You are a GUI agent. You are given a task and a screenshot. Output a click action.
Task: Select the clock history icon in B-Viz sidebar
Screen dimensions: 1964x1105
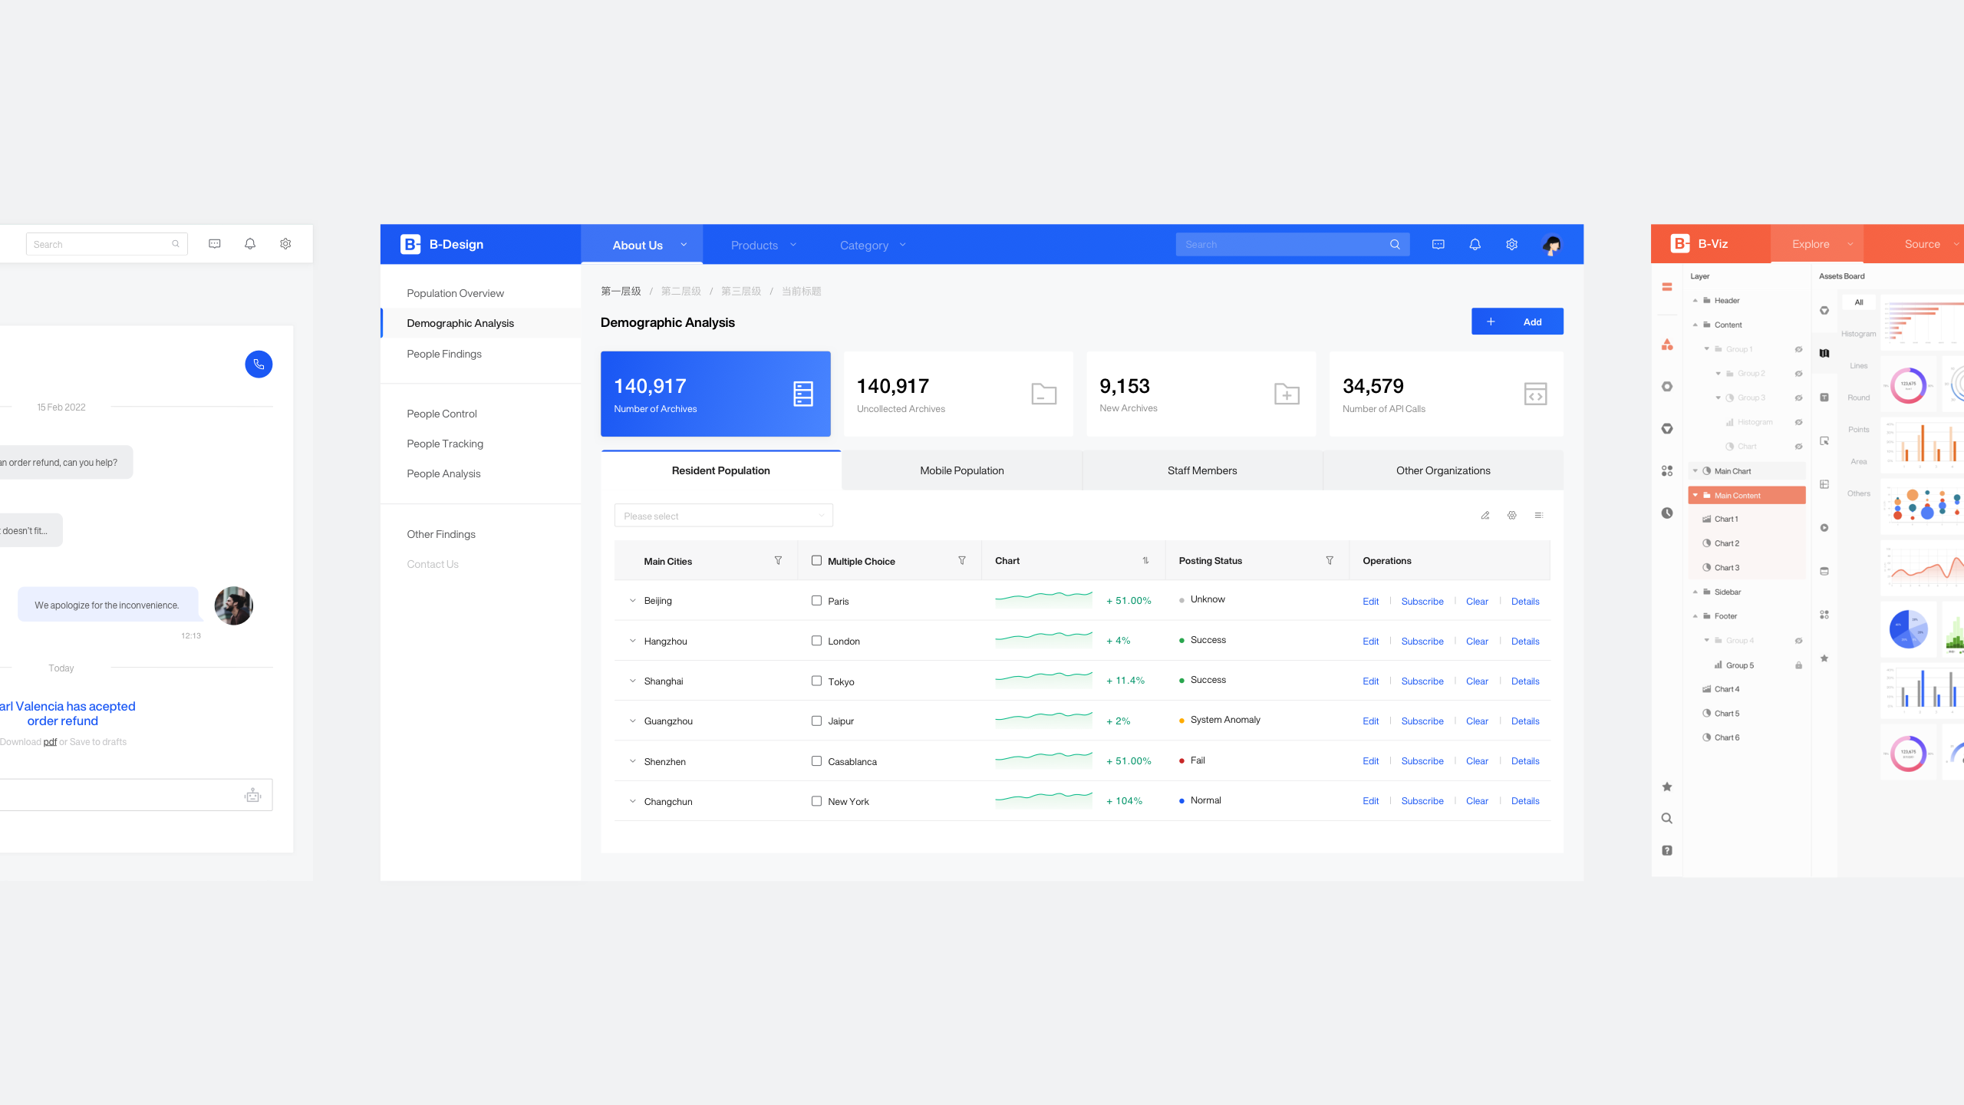point(1666,512)
